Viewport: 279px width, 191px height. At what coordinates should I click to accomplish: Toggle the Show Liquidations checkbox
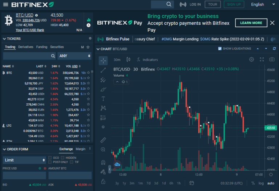coord(220,49)
